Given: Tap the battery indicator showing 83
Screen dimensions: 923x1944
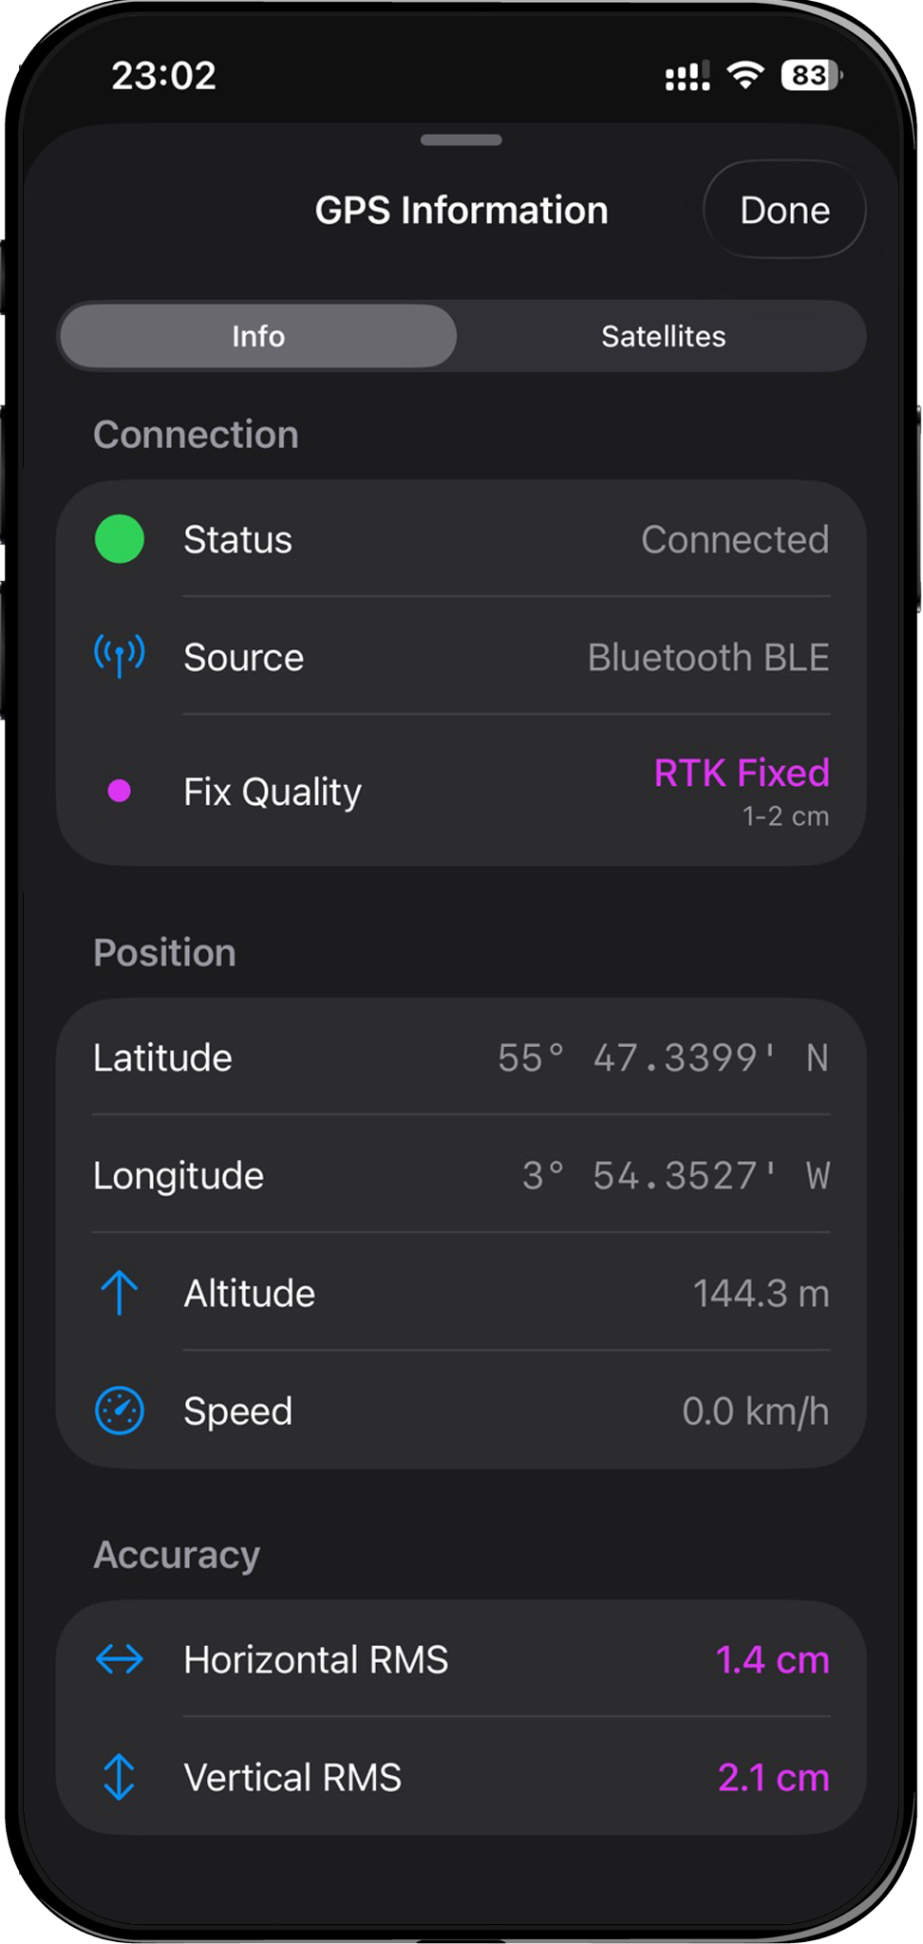Looking at the screenshot, I should point(810,75).
